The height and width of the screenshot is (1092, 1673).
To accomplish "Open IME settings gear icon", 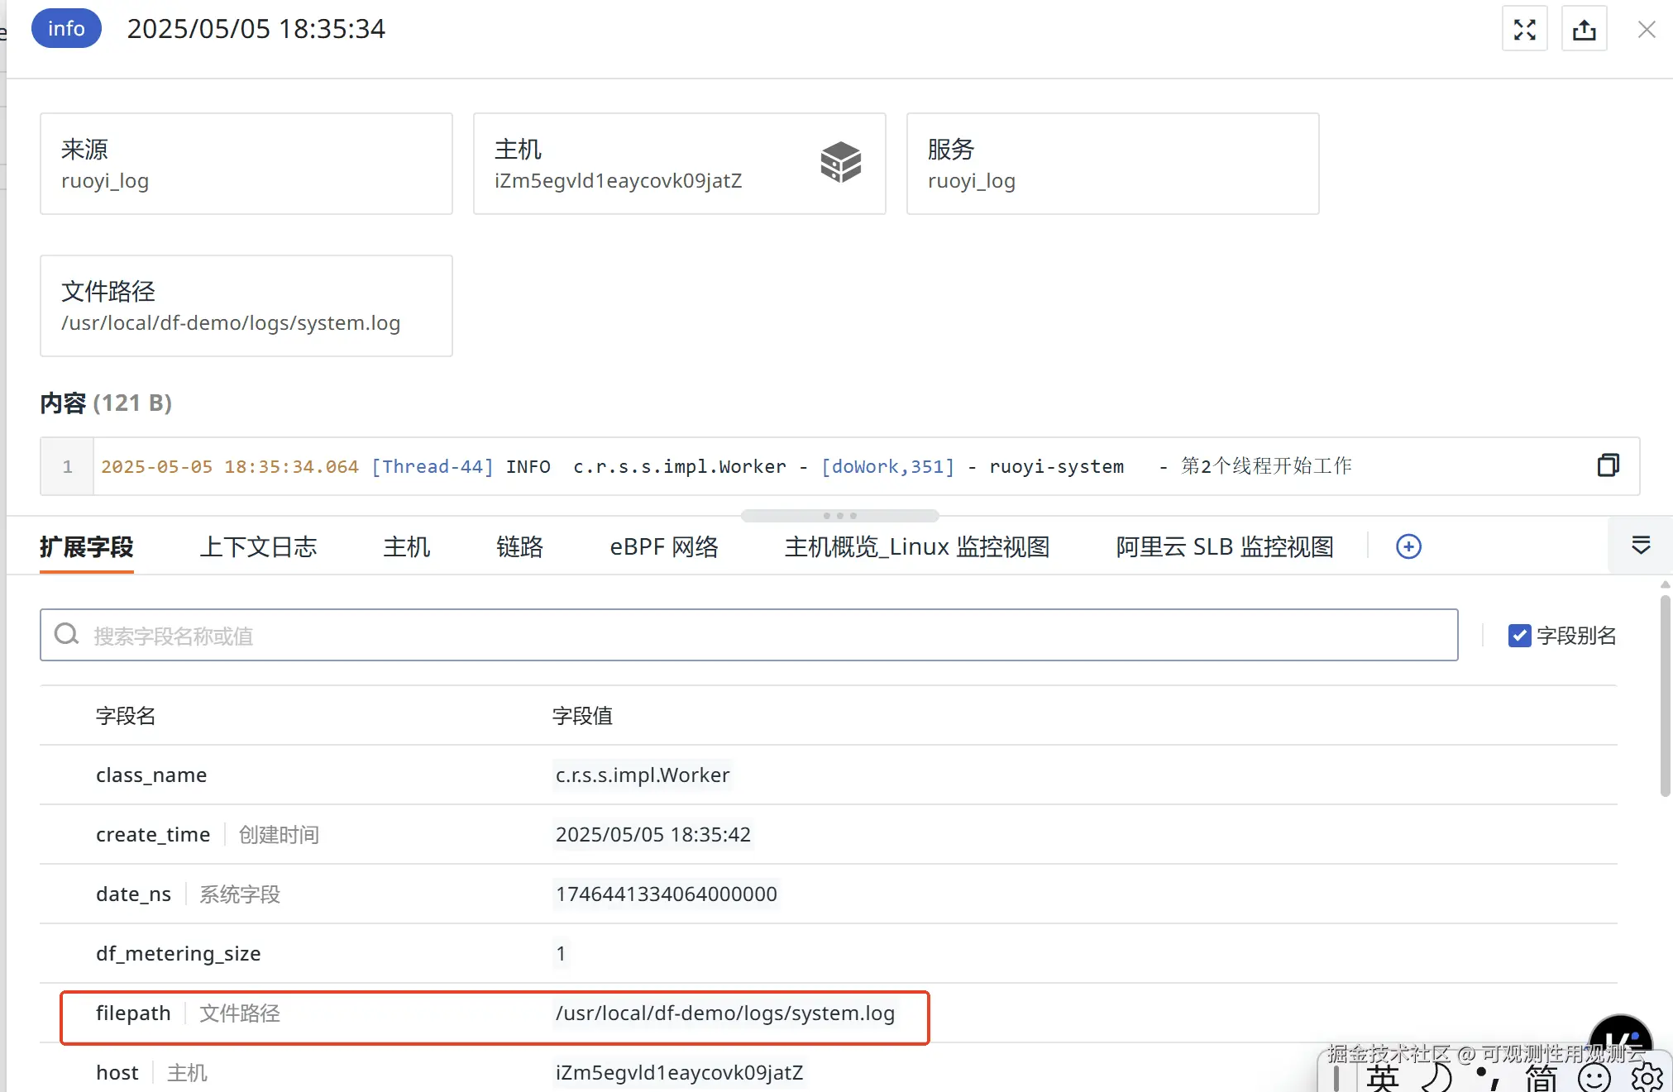I will (x=1647, y=1077).
